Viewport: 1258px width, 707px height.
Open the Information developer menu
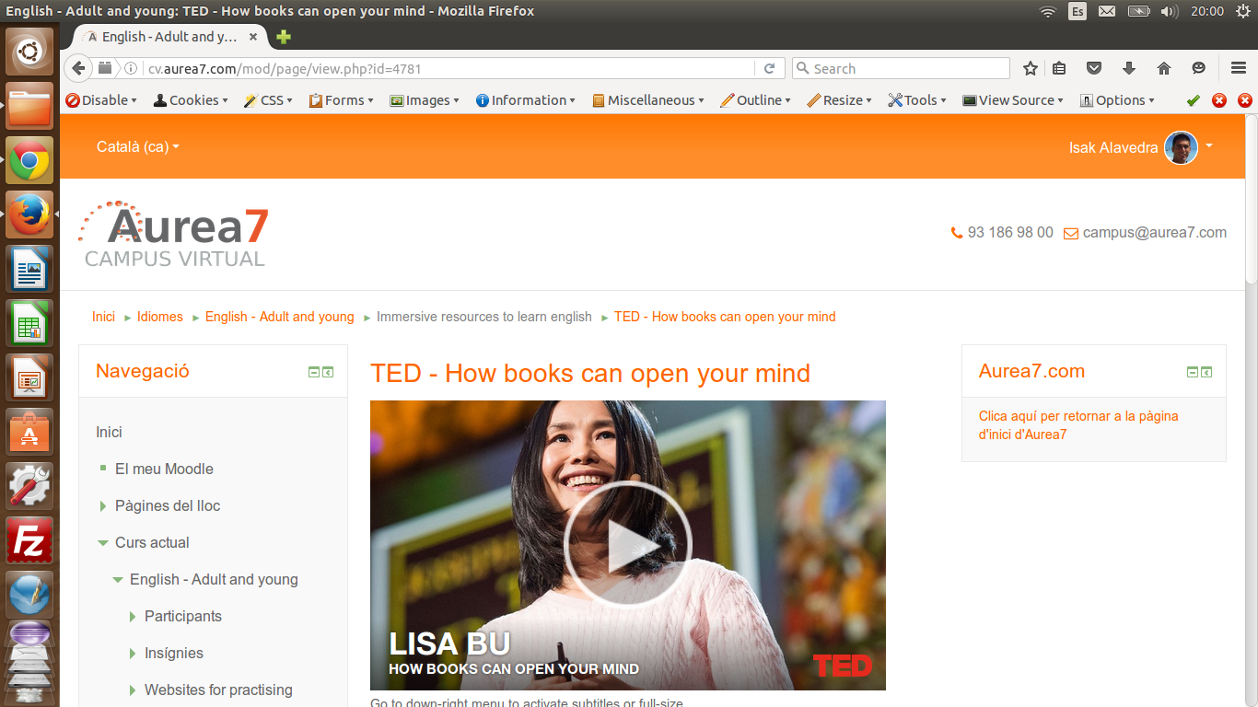tap(526, 100)
